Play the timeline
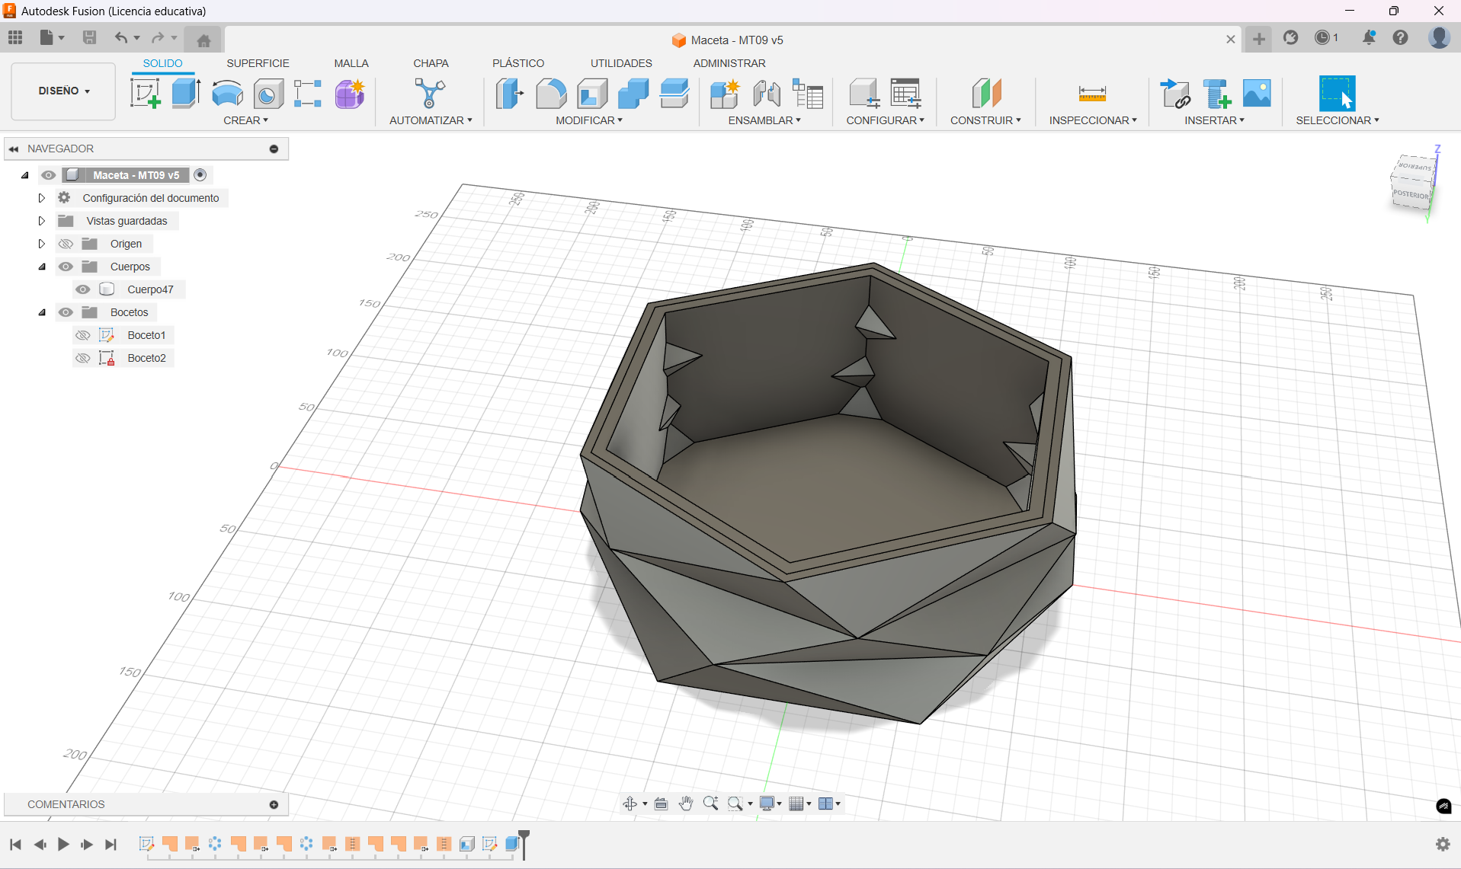The height and width of the screenshot is (869, 1461). pos(63,844)
